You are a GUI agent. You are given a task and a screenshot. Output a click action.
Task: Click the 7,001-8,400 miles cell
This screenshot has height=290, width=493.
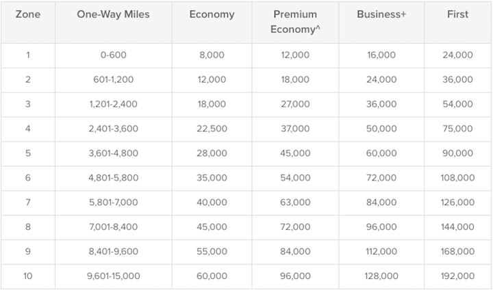[x=113, y=227]
